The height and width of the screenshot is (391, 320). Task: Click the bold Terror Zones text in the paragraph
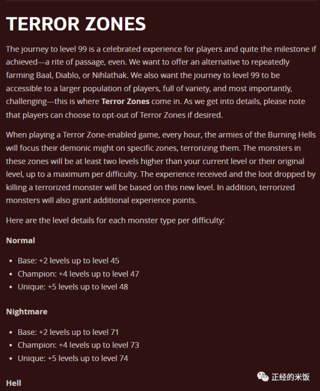click(125, 101)
